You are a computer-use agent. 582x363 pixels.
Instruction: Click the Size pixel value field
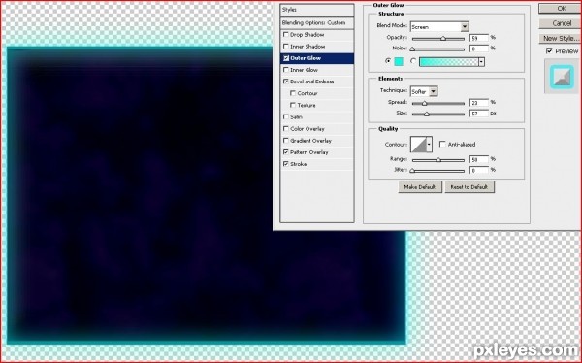(479, 114)
